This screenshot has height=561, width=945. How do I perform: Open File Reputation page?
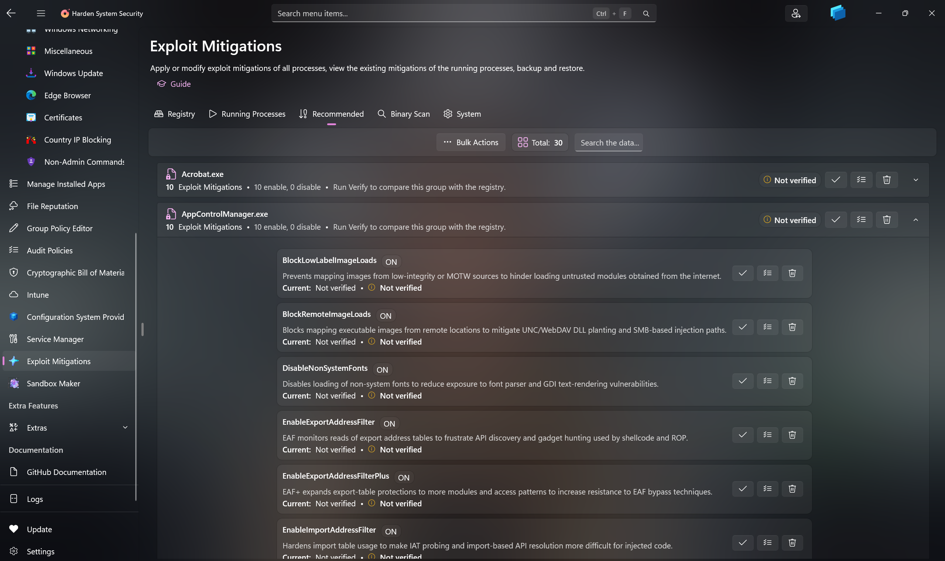tap(69, 206)
